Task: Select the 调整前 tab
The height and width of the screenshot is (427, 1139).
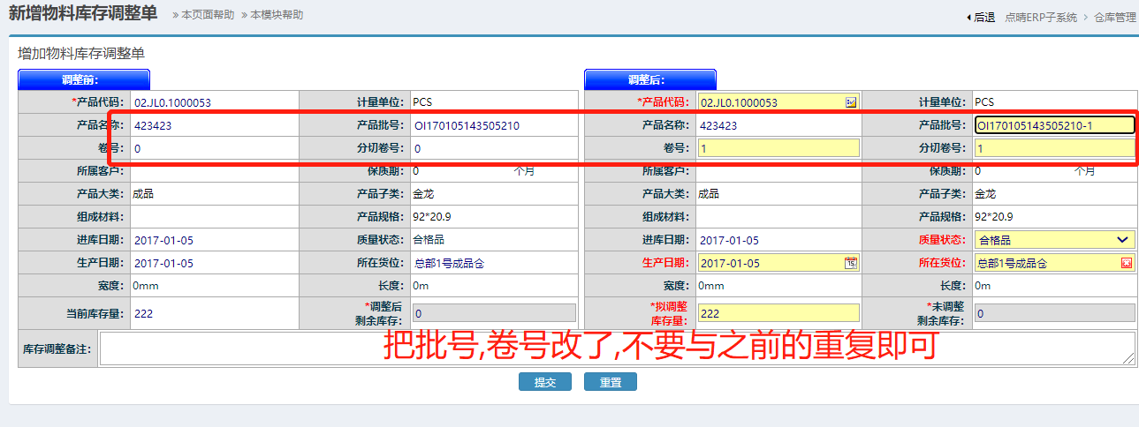Action: click(x=84, y=79)
